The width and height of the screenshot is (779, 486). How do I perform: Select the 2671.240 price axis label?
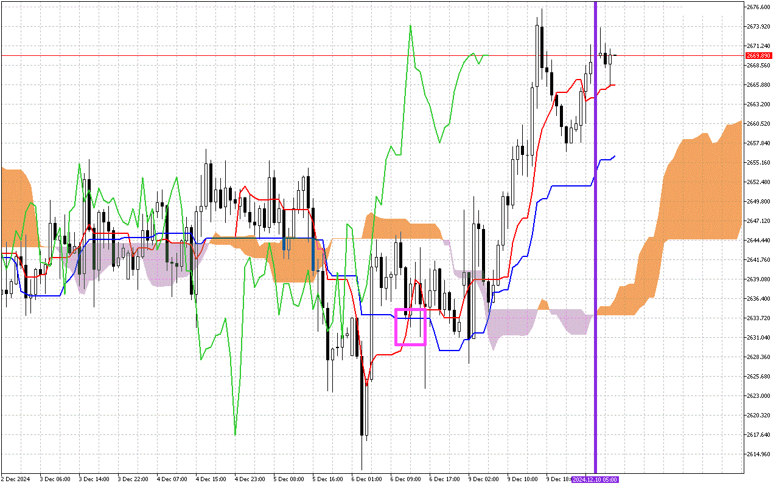click(758, 46)
